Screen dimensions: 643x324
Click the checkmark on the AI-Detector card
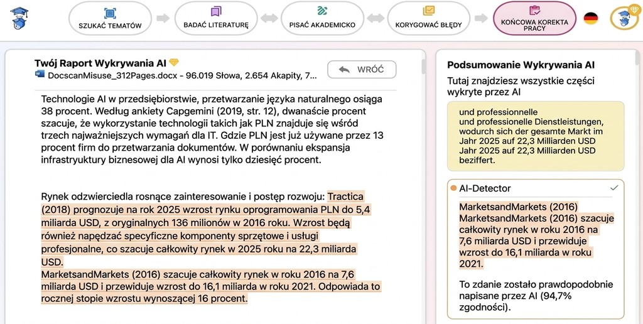614,188
